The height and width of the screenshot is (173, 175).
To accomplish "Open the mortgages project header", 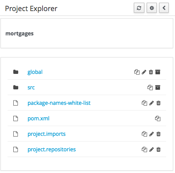I will click(x=19, y=34).
